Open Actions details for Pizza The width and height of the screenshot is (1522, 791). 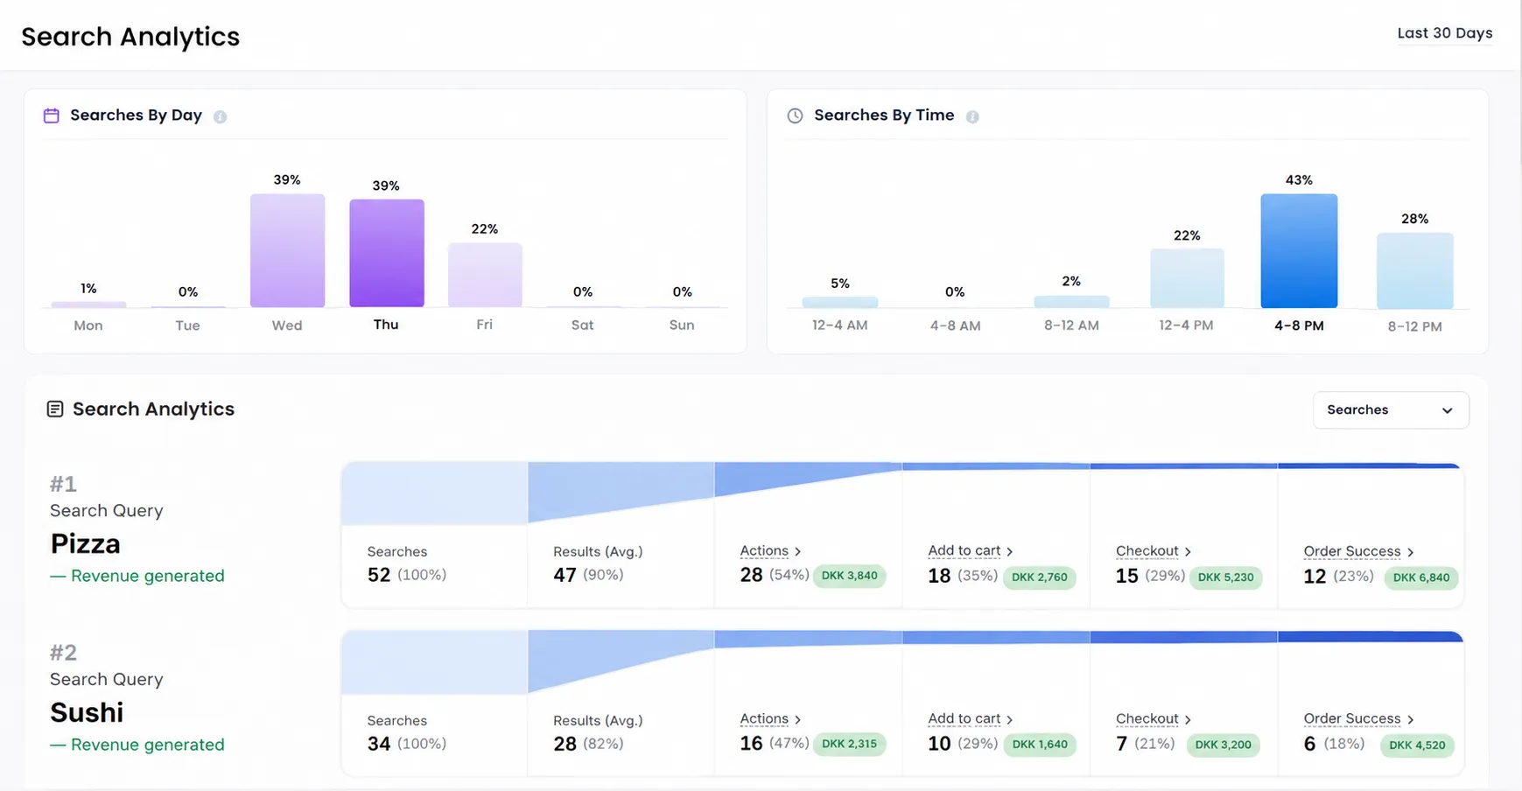tap(770, 550)
